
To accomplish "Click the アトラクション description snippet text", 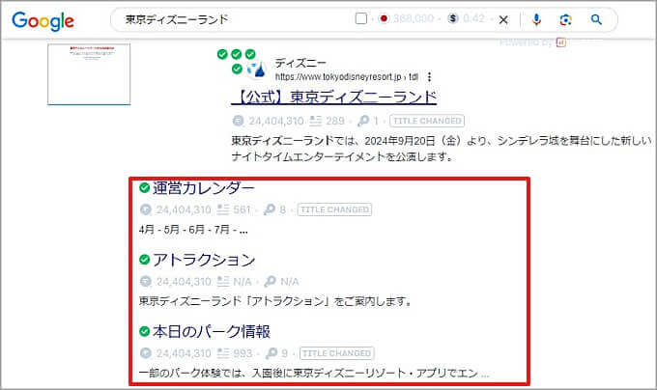I will click(x=274, y=301).
